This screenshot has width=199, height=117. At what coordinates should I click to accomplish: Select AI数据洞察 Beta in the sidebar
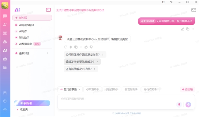(x=28, y=44)
